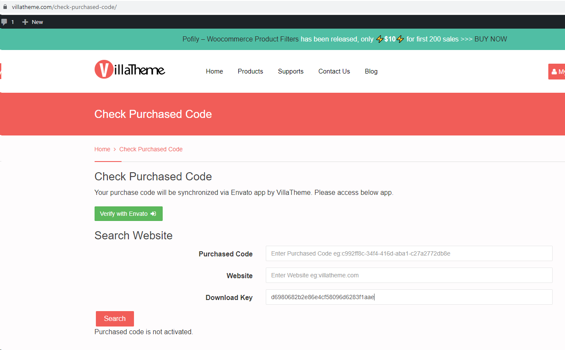Image resolution: width=565 pixels, height=350 pixels.
Task: Click the plus New icon in admin bar
Action: click(x=25, y=22)
